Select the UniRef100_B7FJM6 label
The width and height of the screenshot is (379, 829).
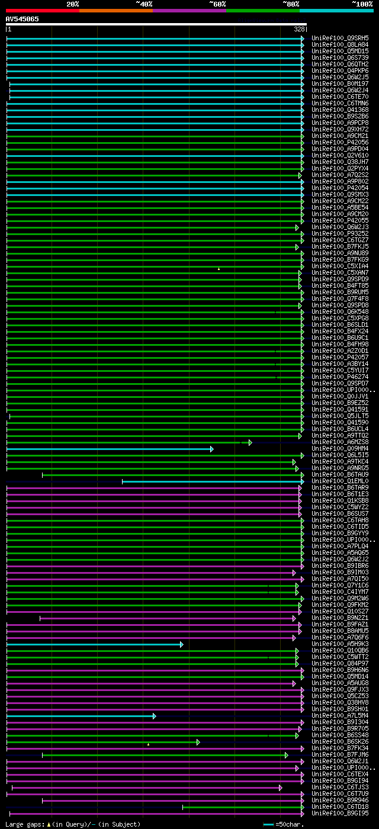coord(340,754)
